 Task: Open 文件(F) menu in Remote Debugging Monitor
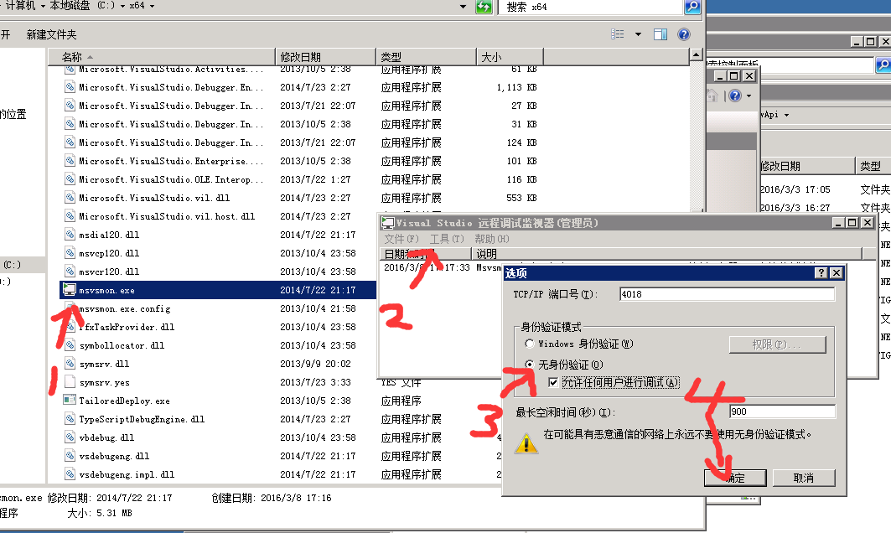click(401, 239)
